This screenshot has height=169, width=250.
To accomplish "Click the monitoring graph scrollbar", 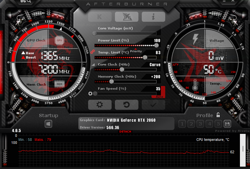I will click(243, 150).
